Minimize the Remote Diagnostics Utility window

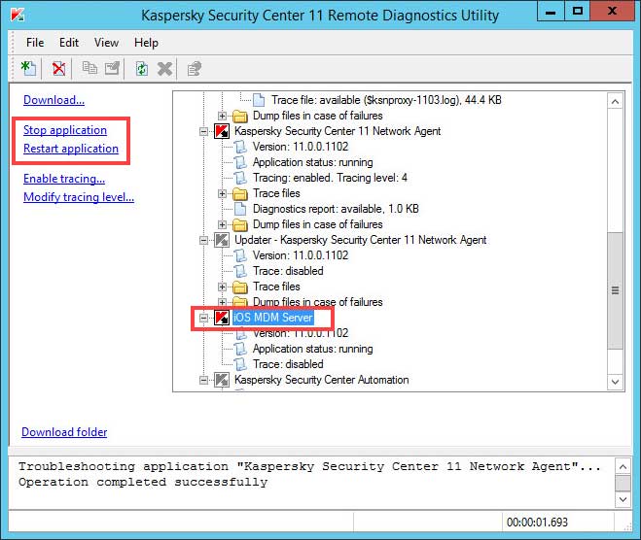551,12
